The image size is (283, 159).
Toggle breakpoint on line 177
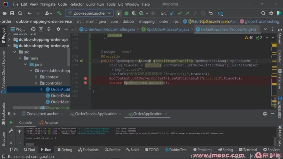85,78
